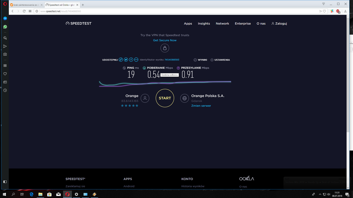Close the Speedtest od Ookla tab
Viewport: 353px width, 198px height.
(77, 5)
